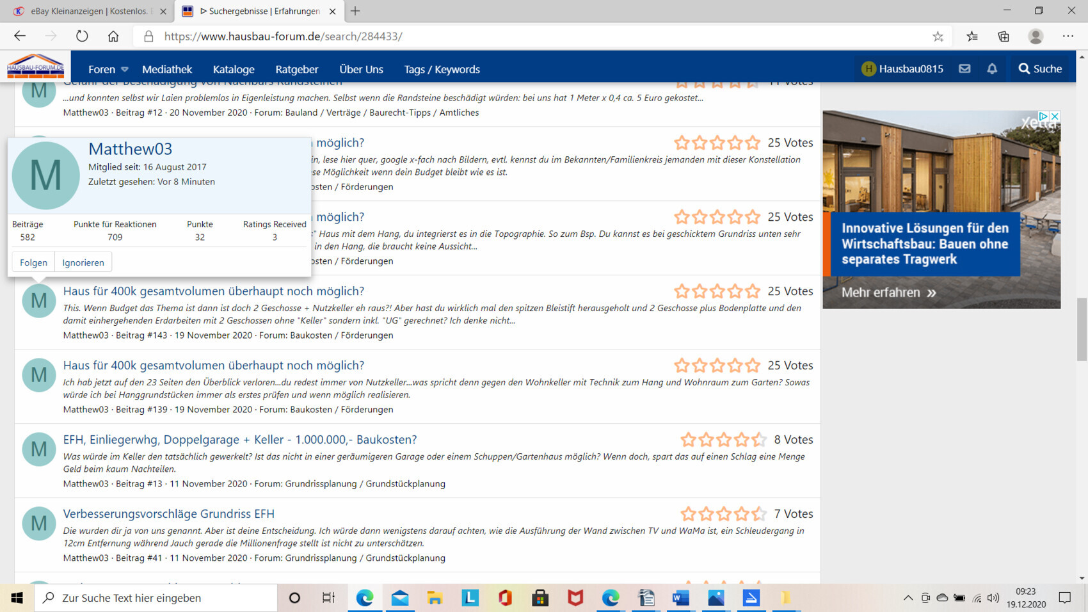The width and height of the screenshot is (1088, 612).
Task: Close the Xella advertisement banner
Action: coord(1055,116)
